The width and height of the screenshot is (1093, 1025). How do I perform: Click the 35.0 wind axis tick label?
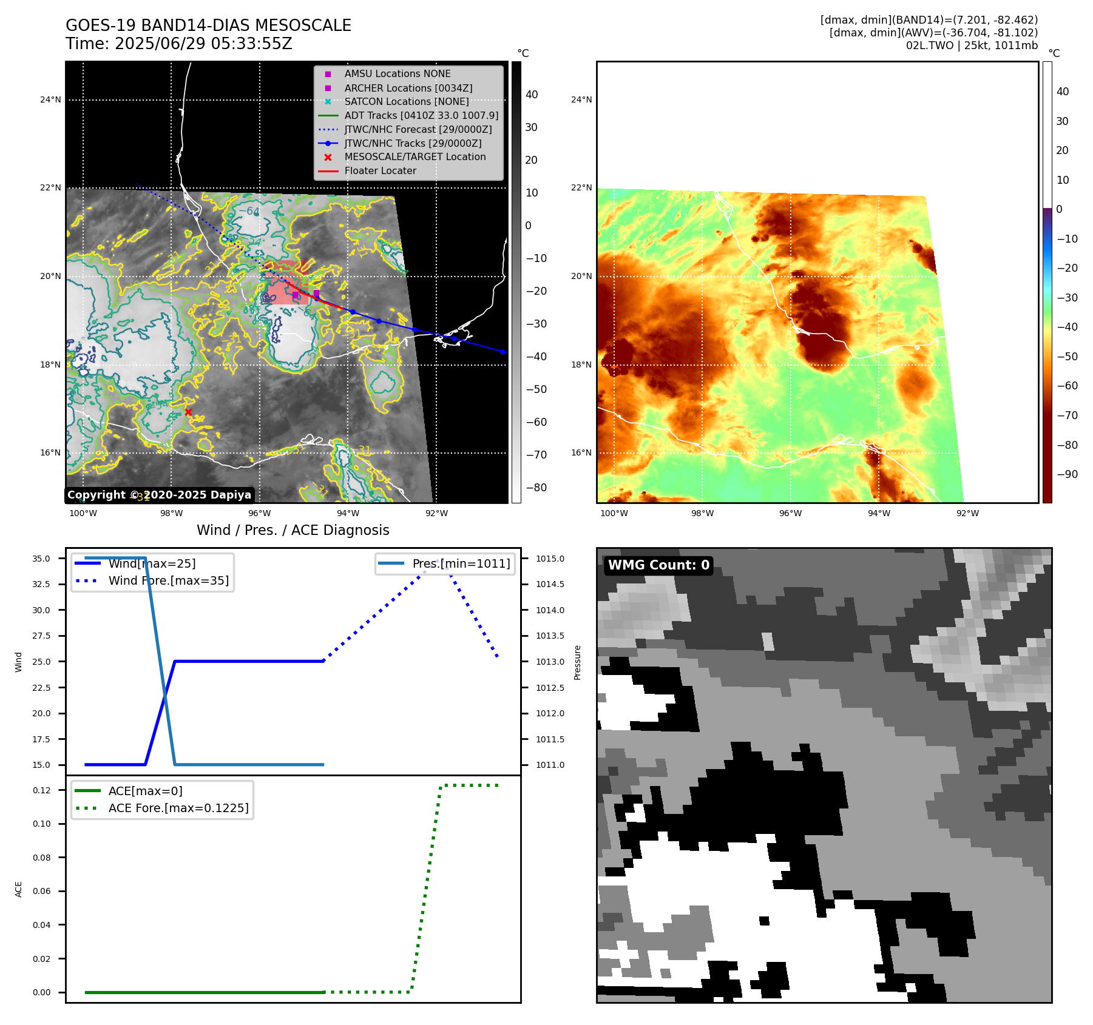[x=41, y=559]
